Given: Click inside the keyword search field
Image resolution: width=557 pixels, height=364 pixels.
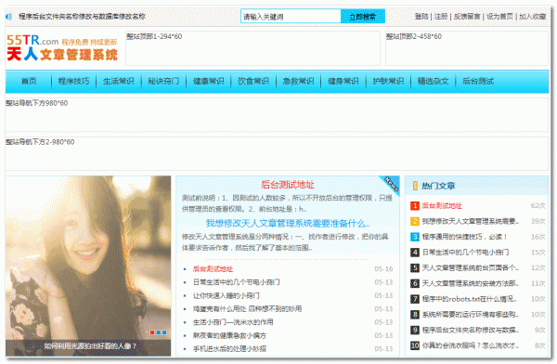Looking at the screenshot, I should click(291, 17).
